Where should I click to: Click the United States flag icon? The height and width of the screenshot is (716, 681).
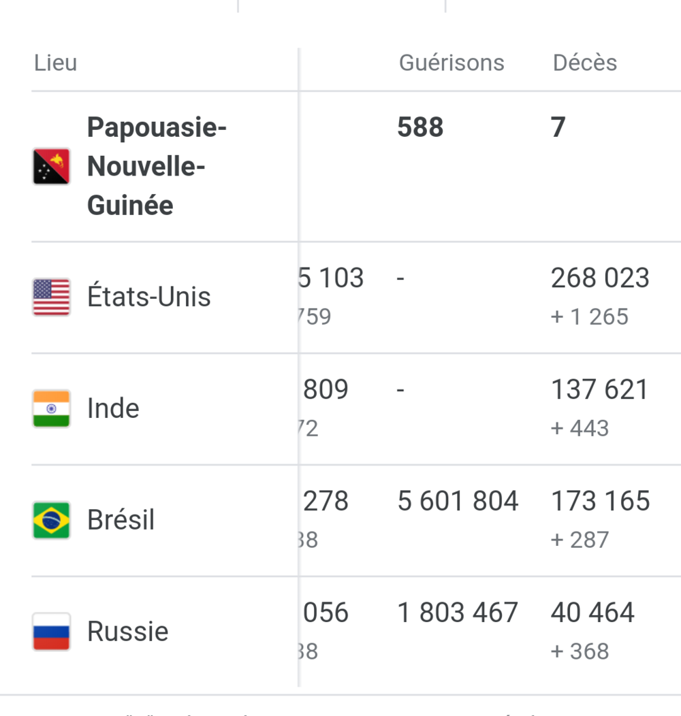(51, 297)
